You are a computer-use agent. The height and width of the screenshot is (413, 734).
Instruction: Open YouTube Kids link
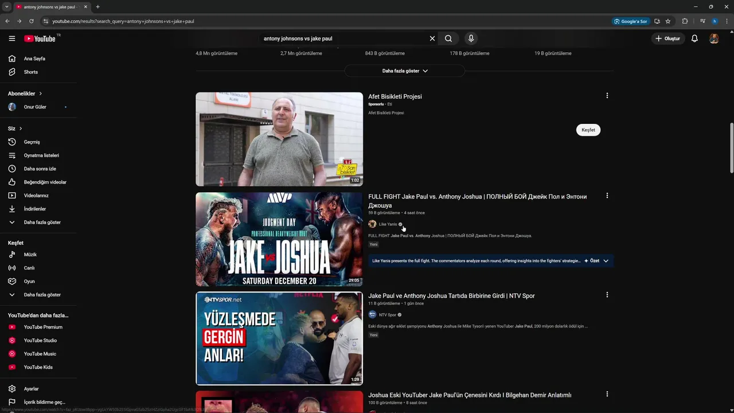pyautogui.click(x=38, y=367)
